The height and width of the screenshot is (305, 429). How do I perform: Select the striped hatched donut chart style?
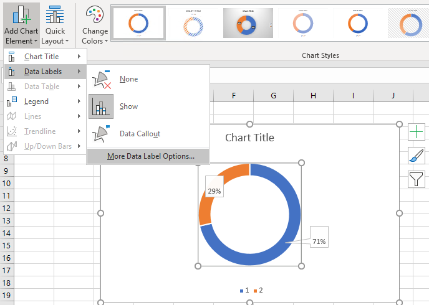[x=193, y=23]
